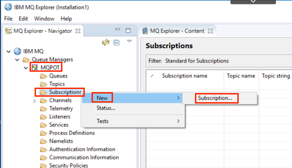The width and height of the screenshot is (292, 168).
Task: Click the Topics folder icon
Action: (x=43, y=84)
